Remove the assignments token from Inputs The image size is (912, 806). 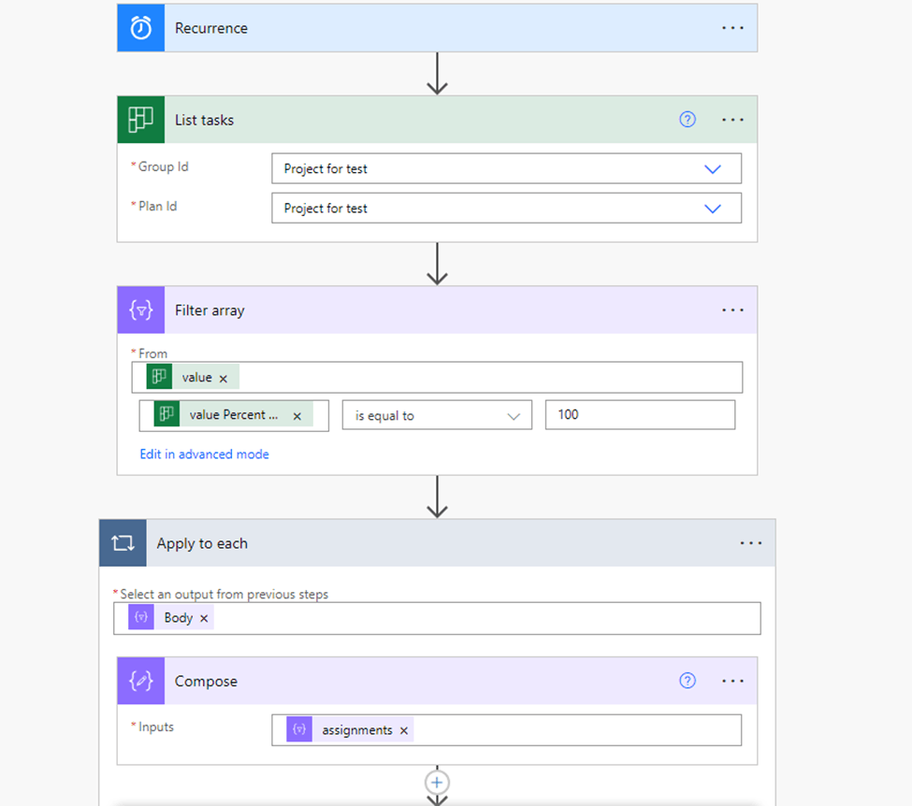point(404,730)
